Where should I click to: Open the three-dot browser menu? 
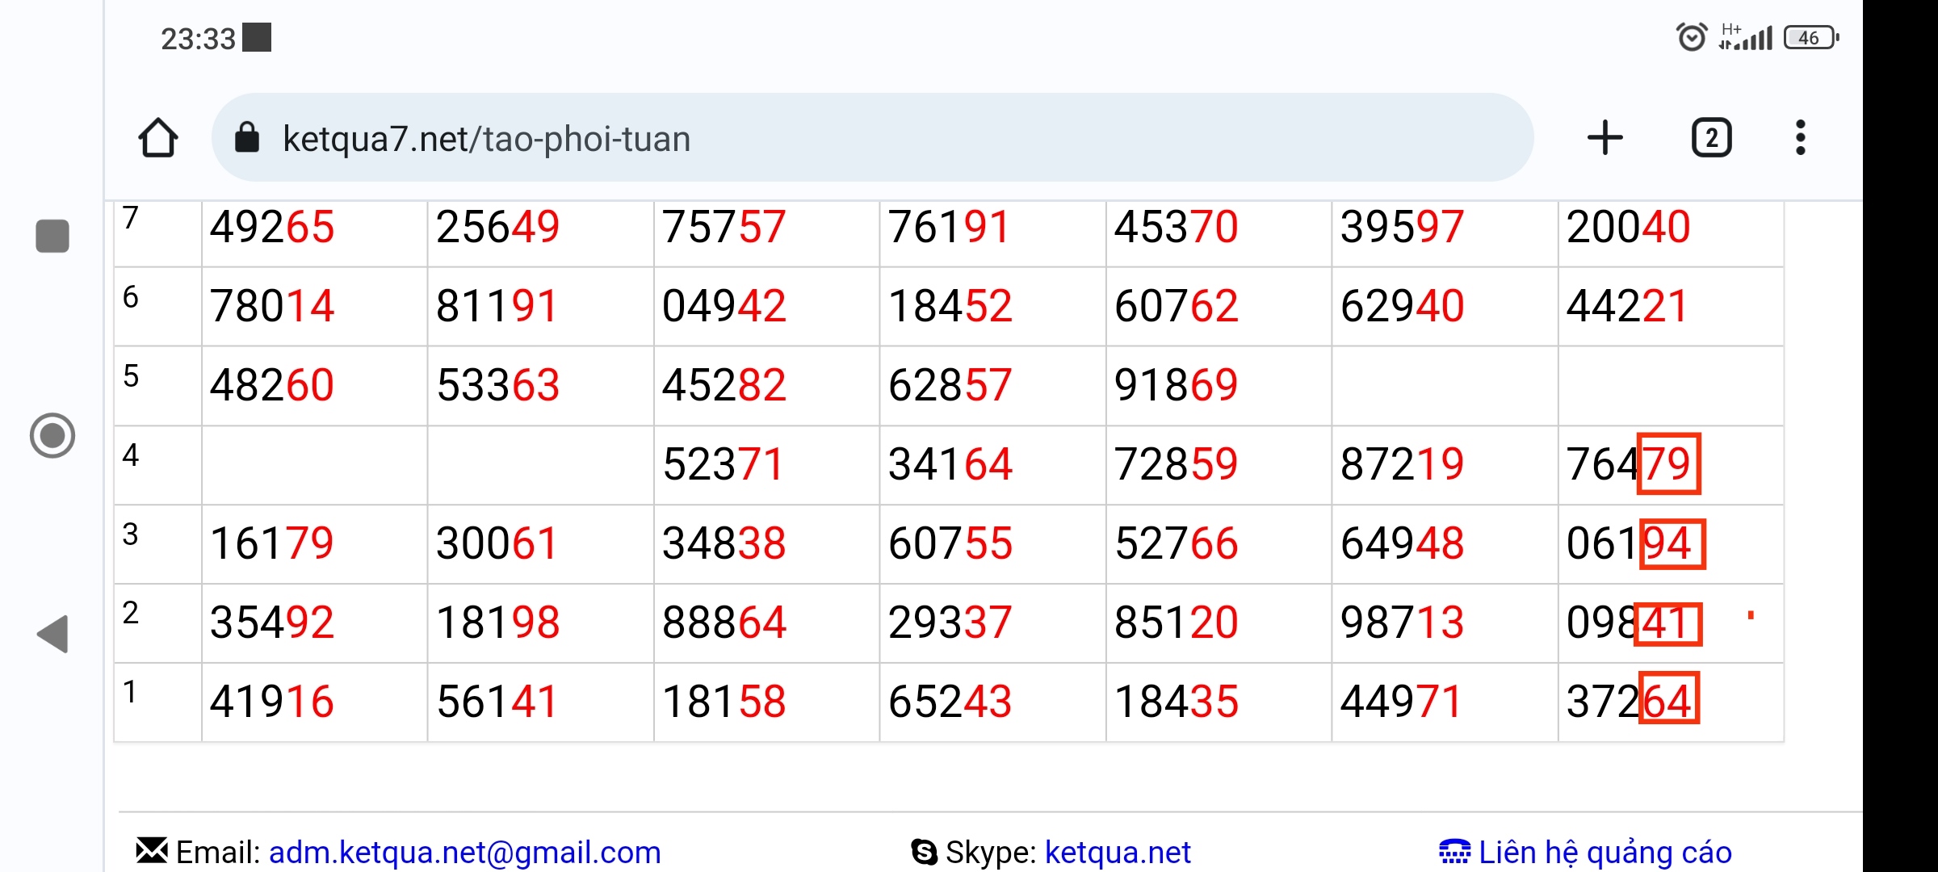click(1800, 138)
